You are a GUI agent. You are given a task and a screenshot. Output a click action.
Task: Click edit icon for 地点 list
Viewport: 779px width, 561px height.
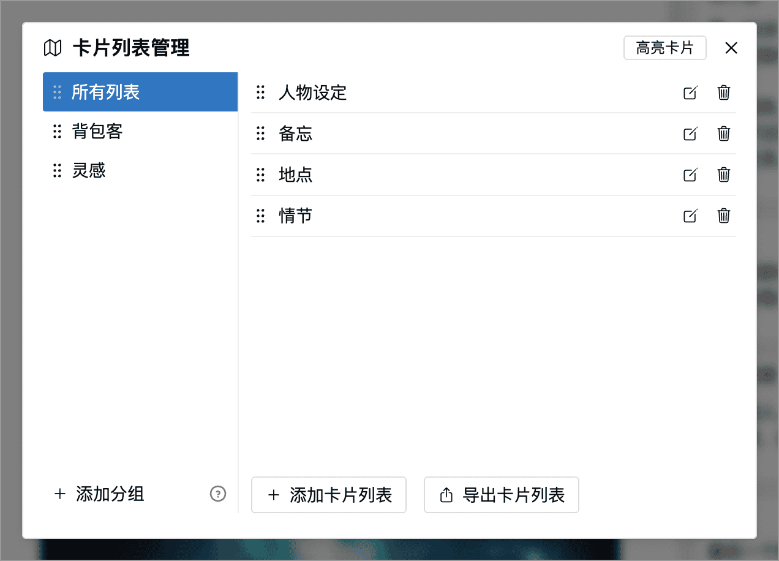click(x=690, y=175)
